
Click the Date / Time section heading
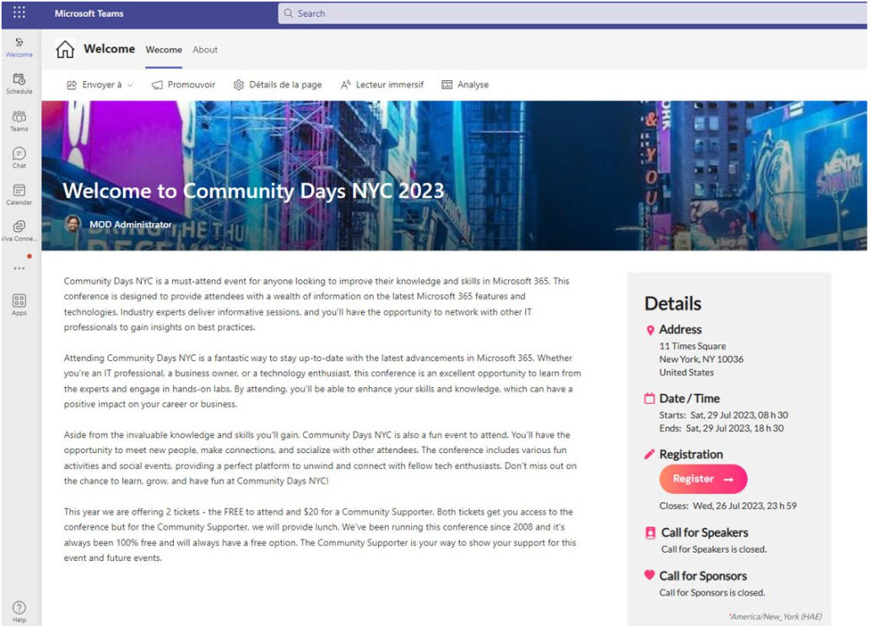click(690, 399)
